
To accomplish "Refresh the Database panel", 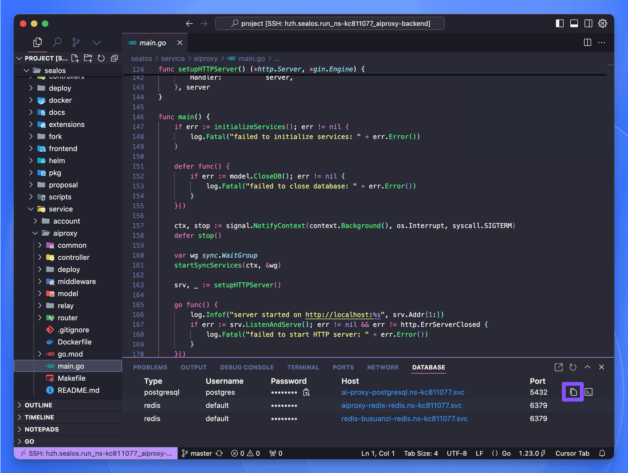I will point(573,367).
